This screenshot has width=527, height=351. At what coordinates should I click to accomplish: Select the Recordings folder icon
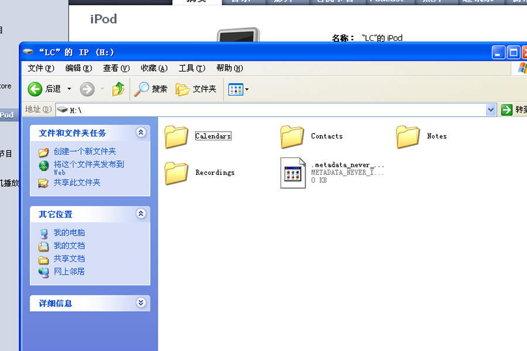click(176, 173)
